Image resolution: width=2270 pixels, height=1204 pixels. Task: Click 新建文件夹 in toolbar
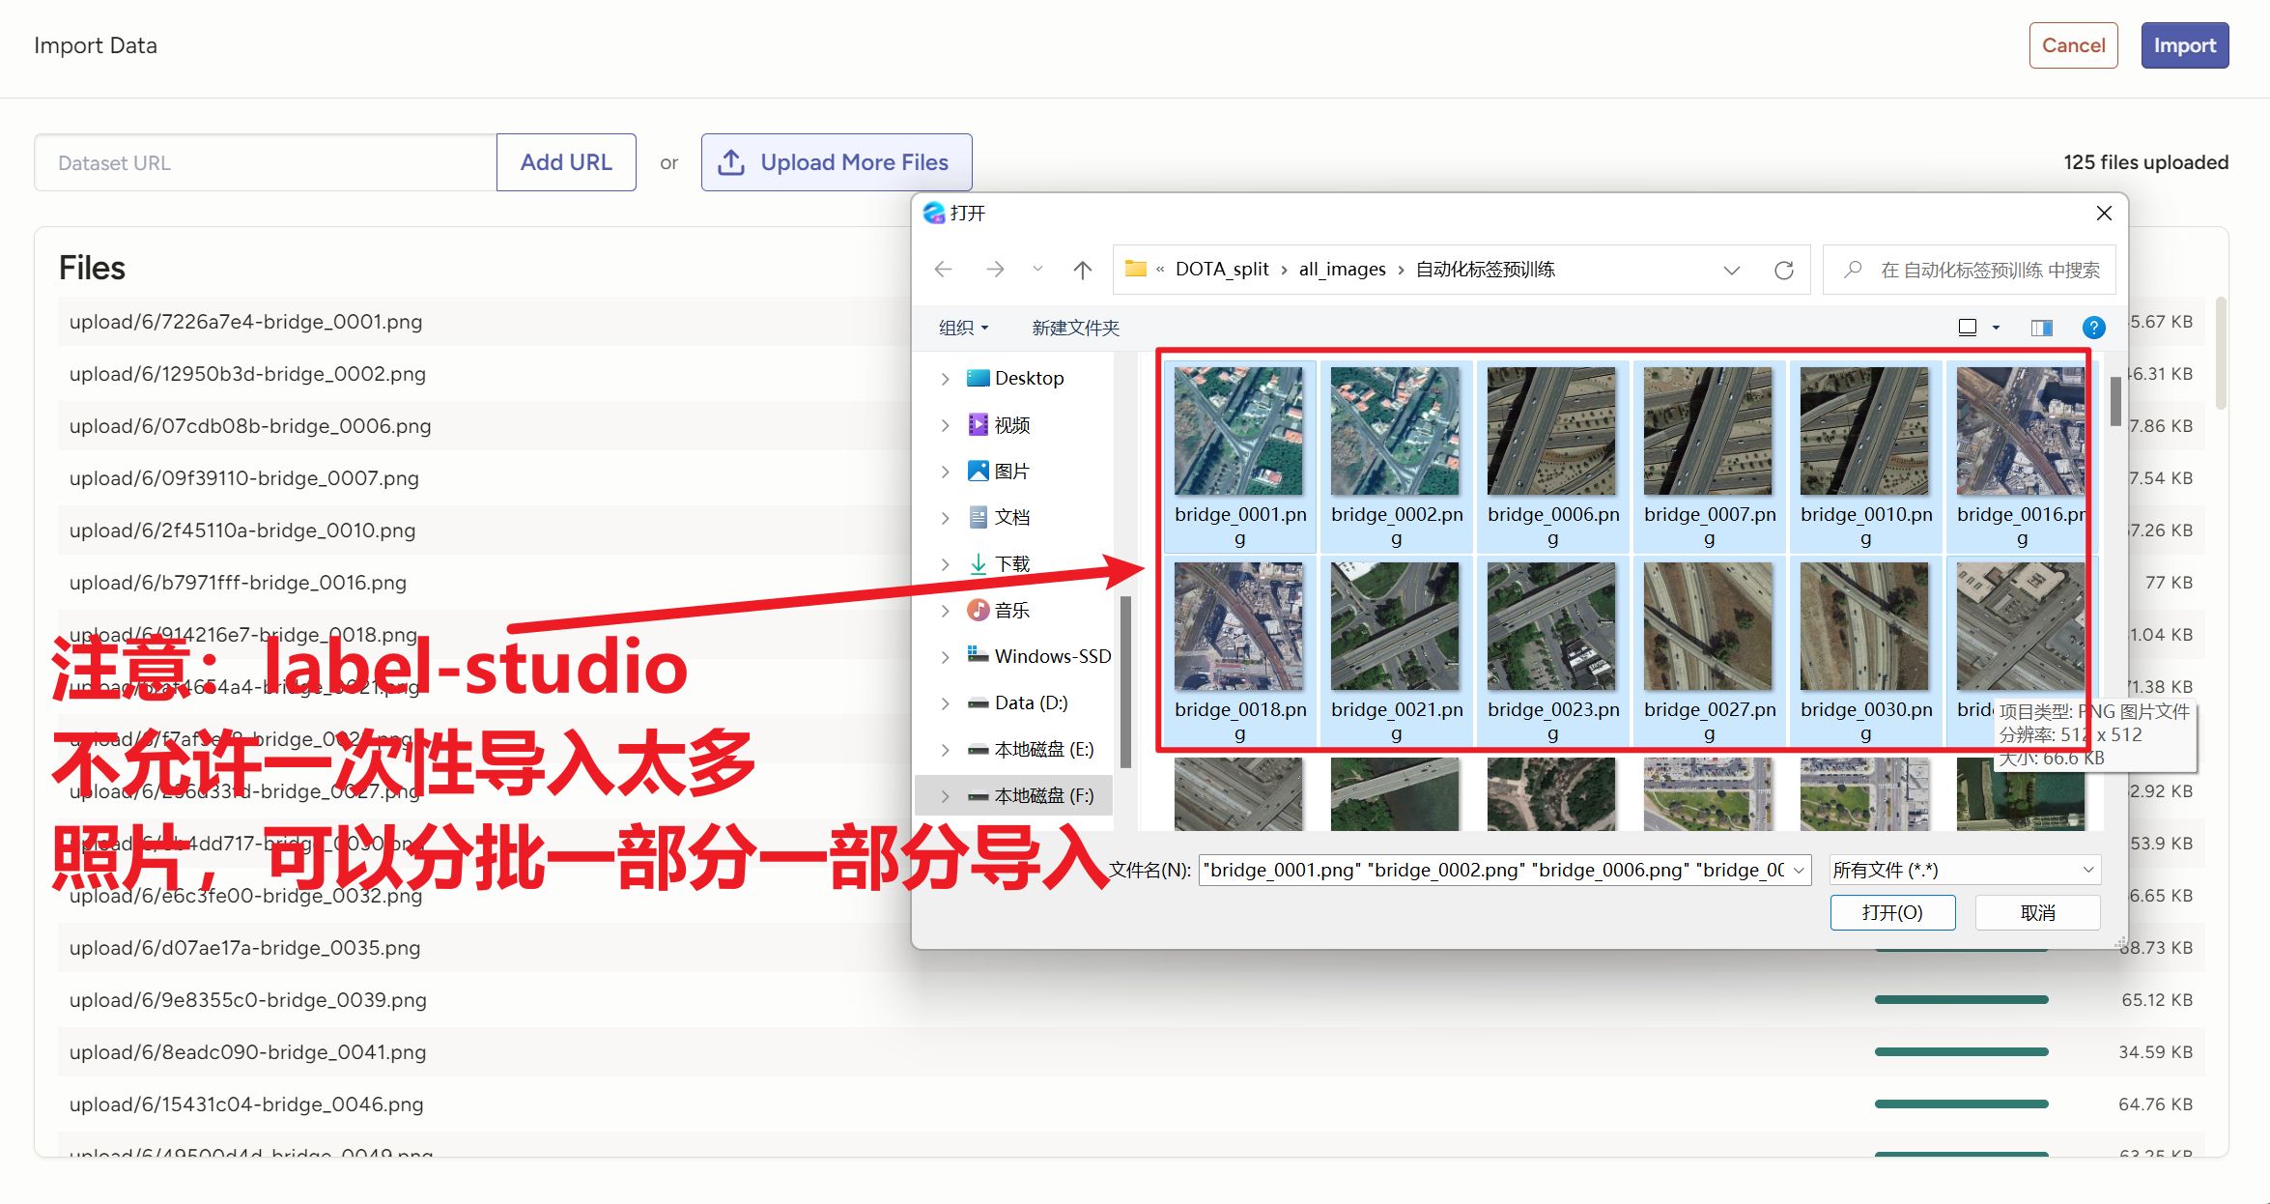point(1075,328)
